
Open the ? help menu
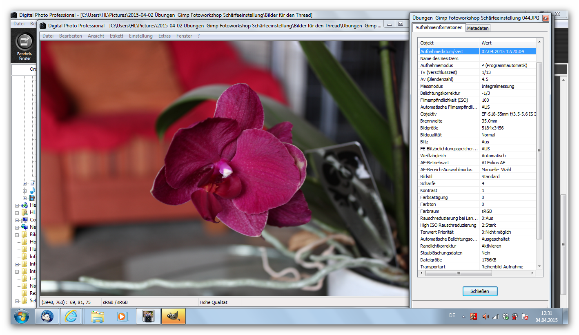(199, 36)
